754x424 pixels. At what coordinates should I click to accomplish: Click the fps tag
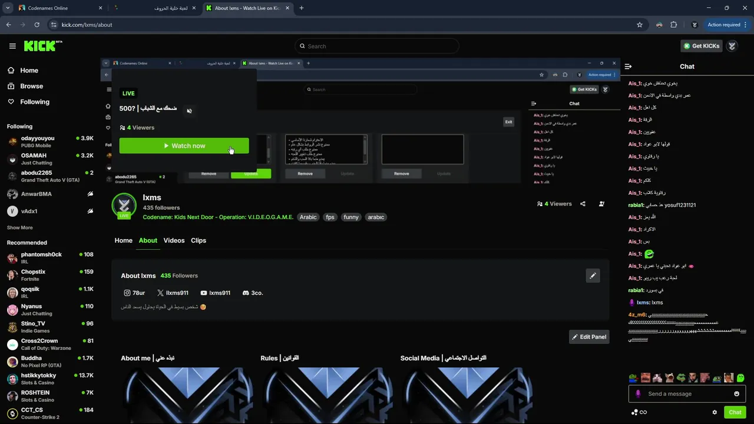(x=330, y=217)
